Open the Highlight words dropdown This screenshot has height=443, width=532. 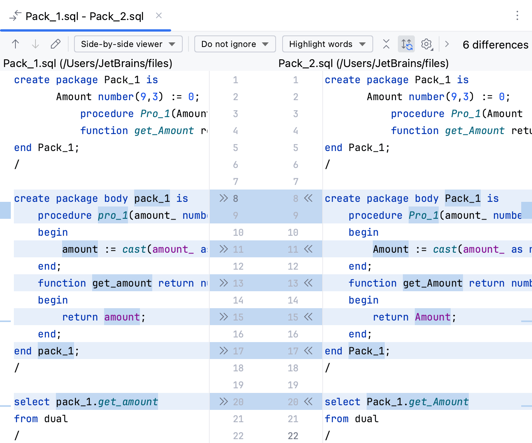click(327, 44)
